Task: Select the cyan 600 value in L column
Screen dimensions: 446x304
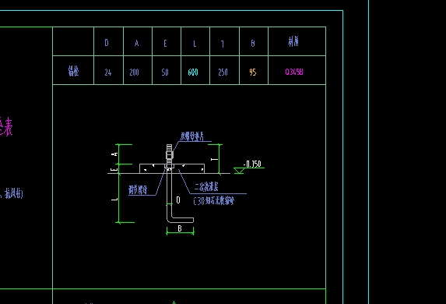Action: [193, 72]
